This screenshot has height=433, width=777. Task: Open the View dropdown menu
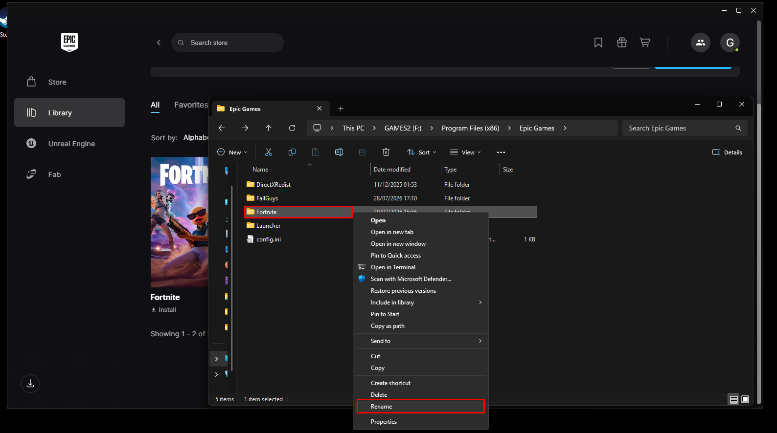[x=465, y=152]
